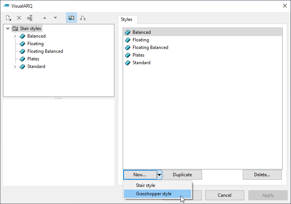The height and width of the screenshot is (204, 291).
Task: Click Floating Balanced icon in Styles list
Action: pyautogui.click(x=128, y=47)
